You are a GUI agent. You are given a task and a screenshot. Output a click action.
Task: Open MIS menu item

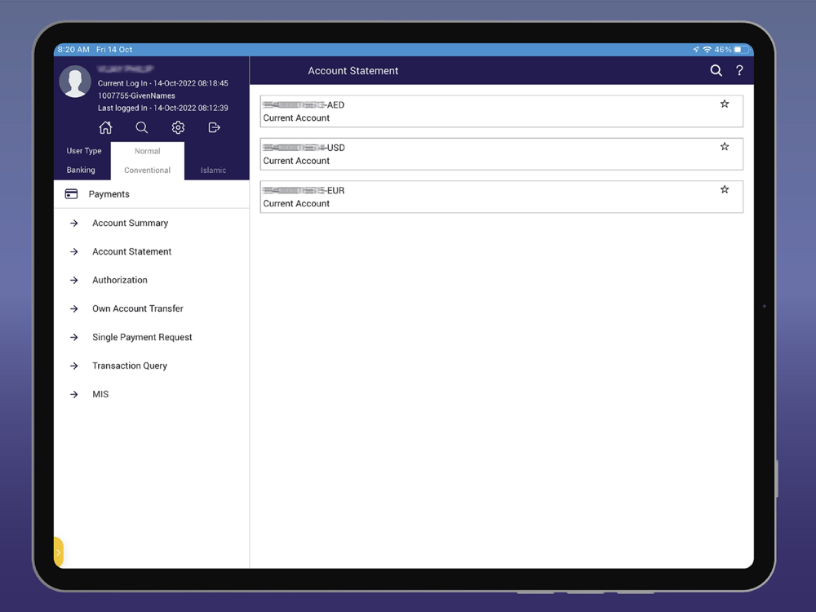click(152, 394)
